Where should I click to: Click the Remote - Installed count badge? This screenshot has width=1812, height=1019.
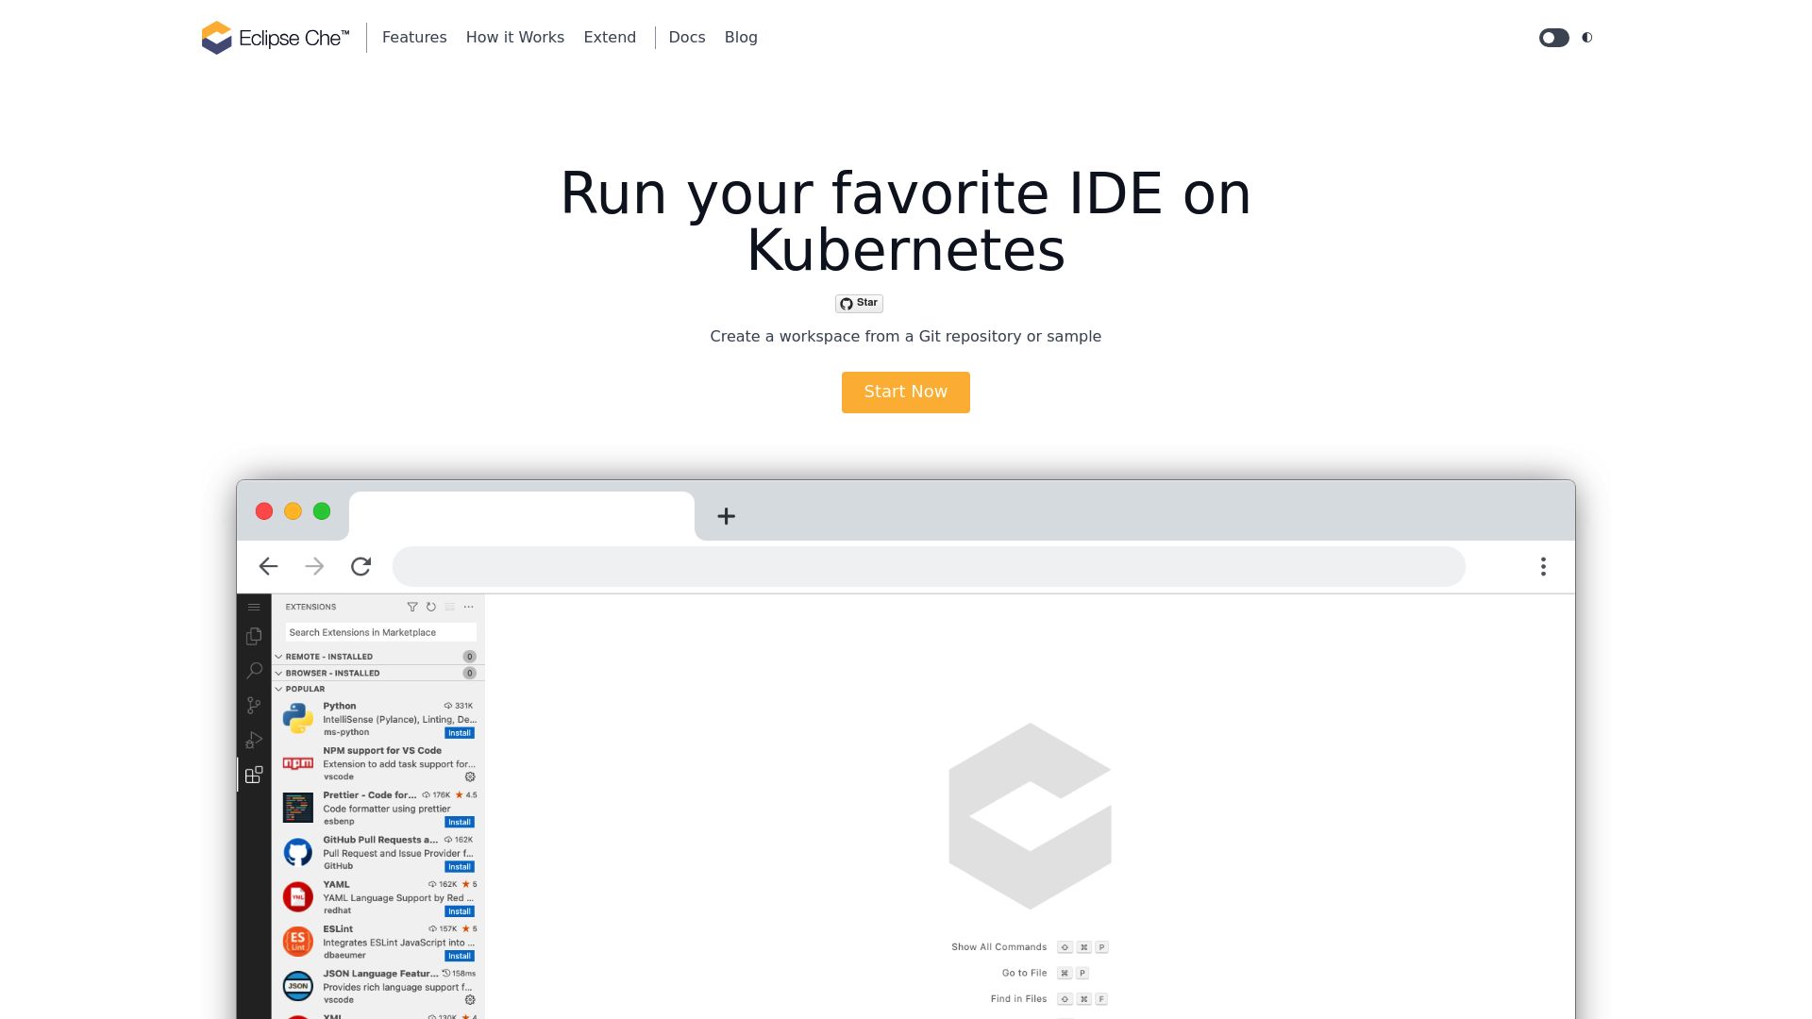click(x=469, y=657)
